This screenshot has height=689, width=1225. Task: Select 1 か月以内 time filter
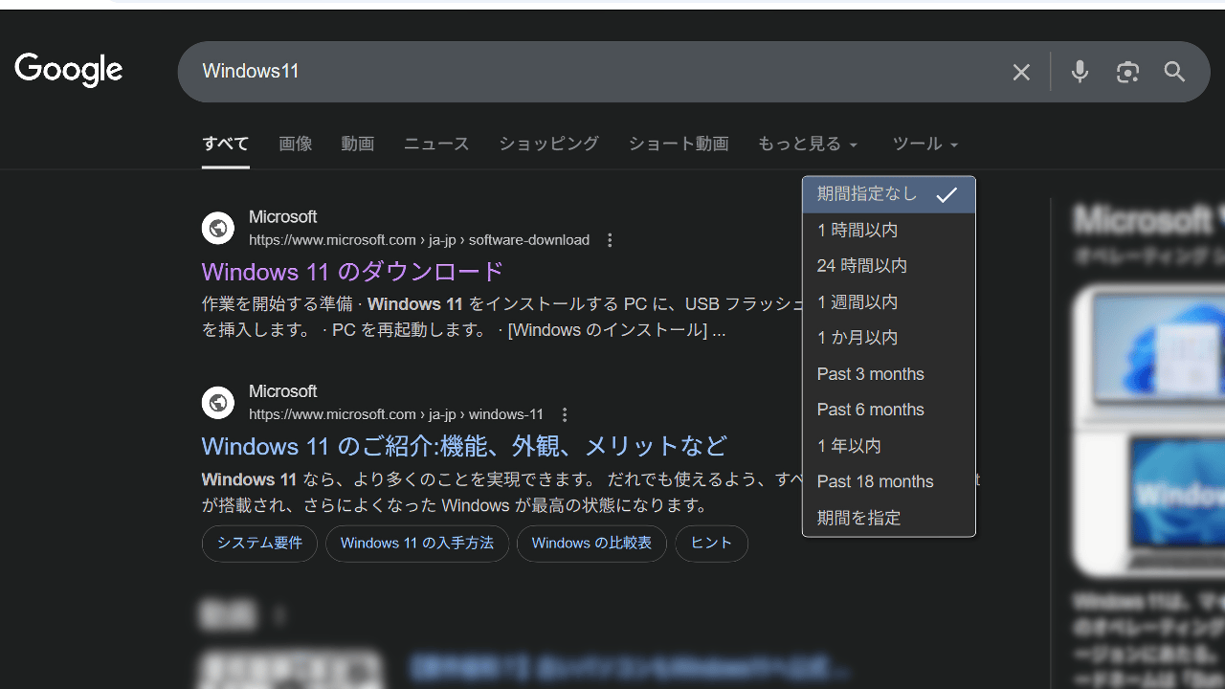(889, 337)
